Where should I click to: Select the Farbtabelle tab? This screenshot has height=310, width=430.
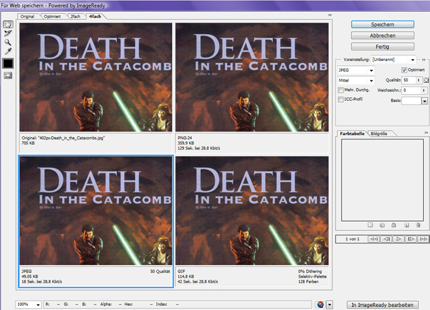[352, 134]
